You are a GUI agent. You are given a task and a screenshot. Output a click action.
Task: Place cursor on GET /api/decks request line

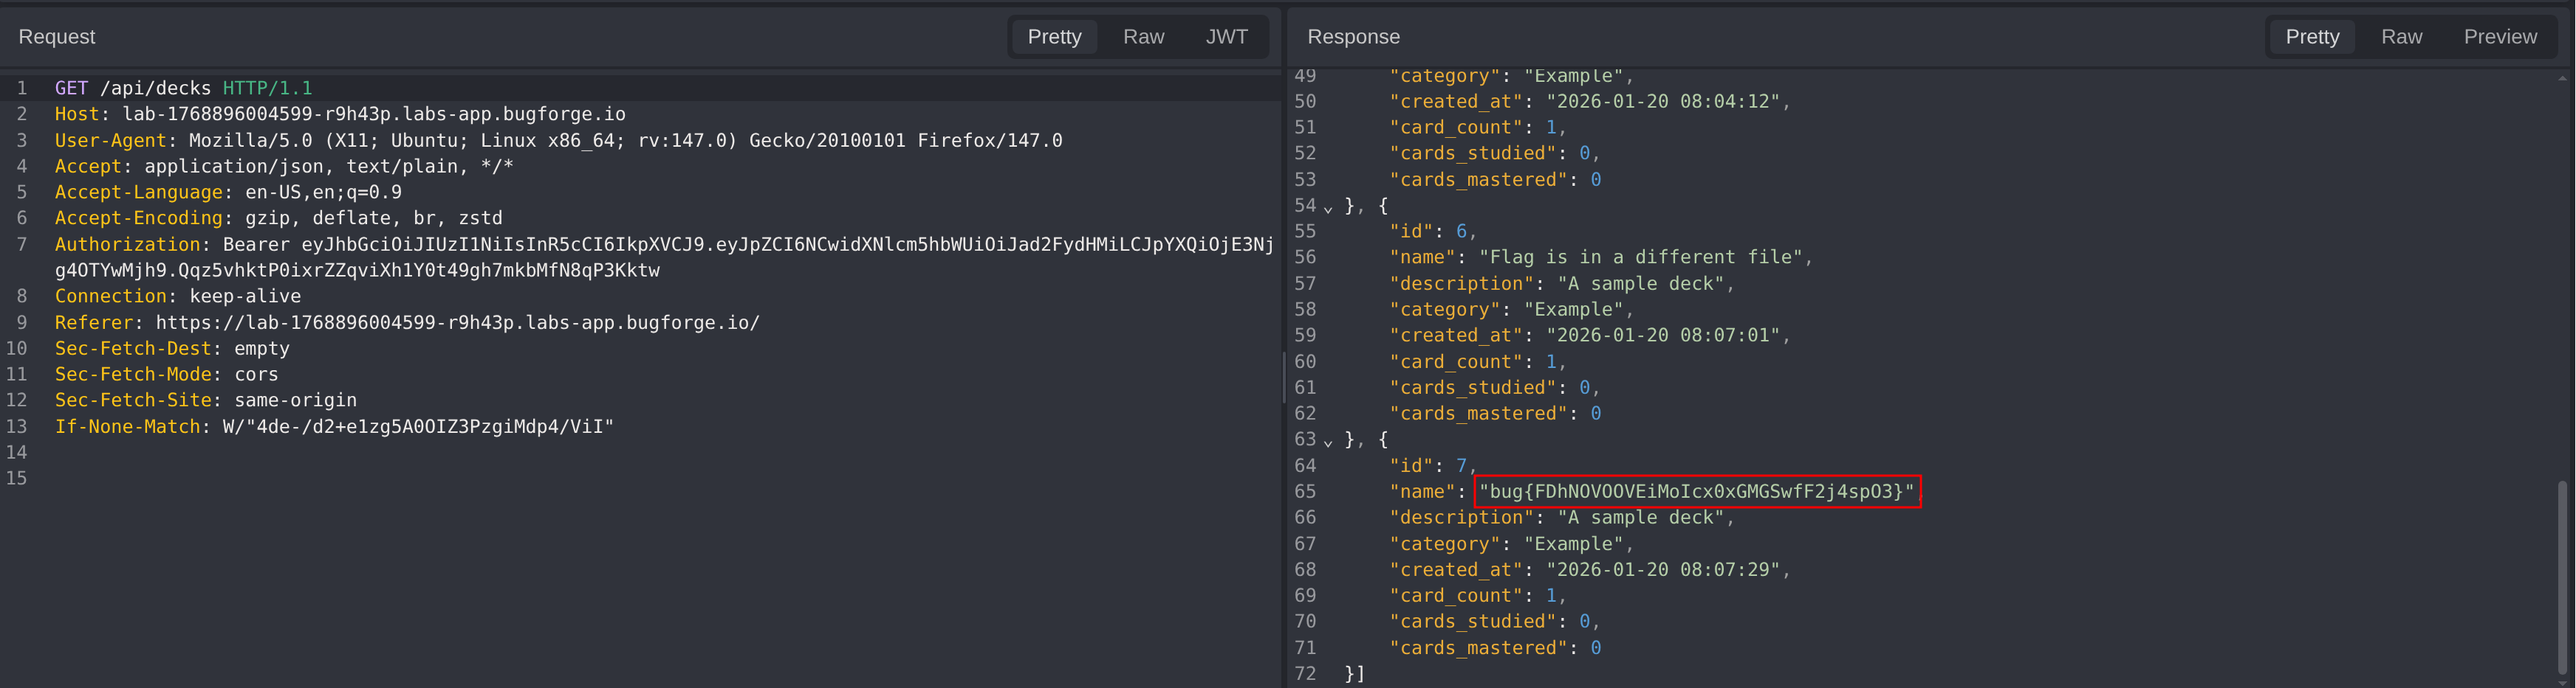click(184, 89)
